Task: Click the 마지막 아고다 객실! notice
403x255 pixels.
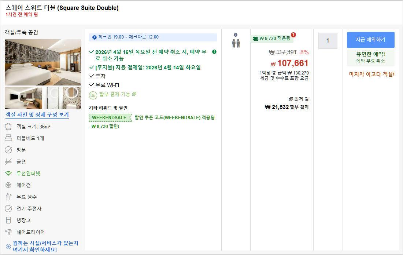Action: [x=371, y=74]
